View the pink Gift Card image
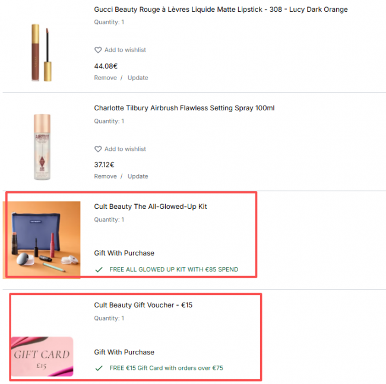The height and width of the screenshot is (384, 386). pos(42,357)
